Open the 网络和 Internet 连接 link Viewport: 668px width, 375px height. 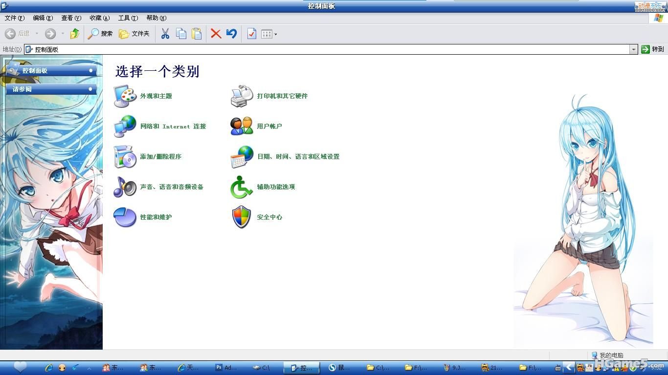(173, 126)
